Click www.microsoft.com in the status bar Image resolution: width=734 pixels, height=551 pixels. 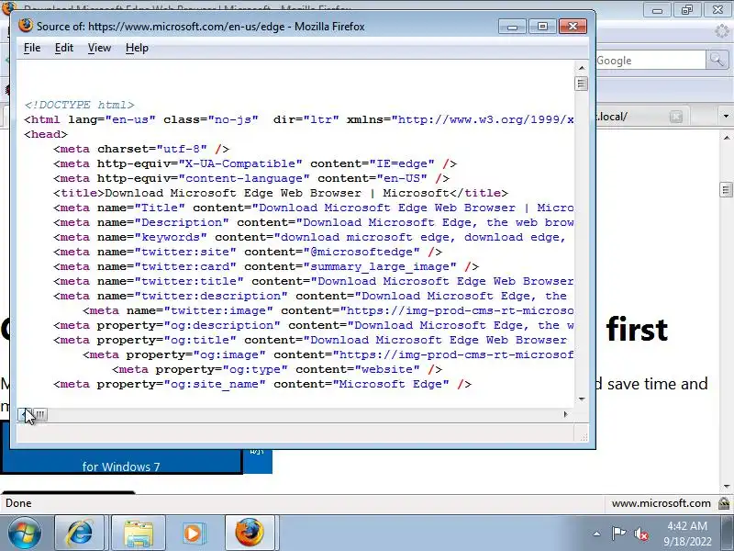[661, 503]
